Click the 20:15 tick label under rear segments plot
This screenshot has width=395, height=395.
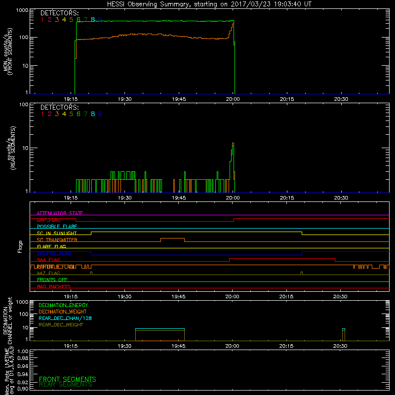[x=287, y=198]
